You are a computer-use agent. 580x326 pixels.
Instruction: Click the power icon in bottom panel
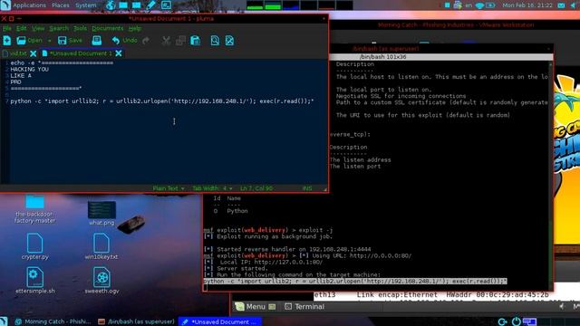(516, 321)
